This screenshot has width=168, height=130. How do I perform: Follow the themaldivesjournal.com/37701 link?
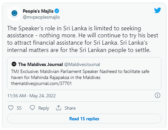(x=42, y=83)
